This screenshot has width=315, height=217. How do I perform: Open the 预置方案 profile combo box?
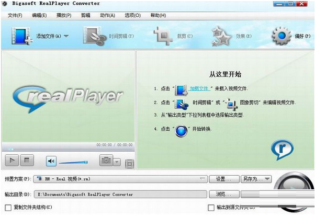(x=120, y=179)
